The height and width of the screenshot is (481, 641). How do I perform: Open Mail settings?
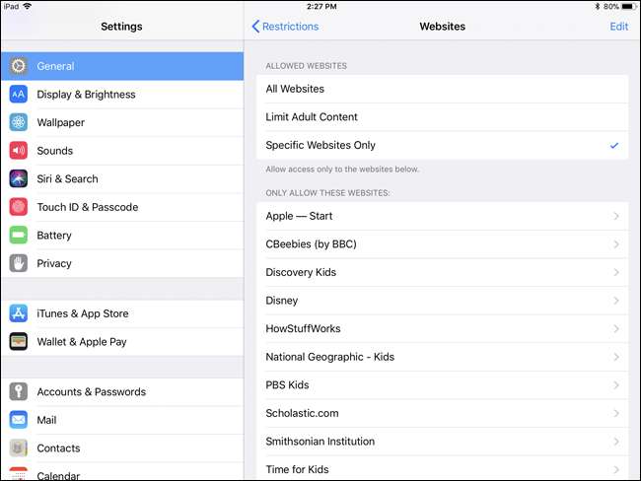(122, 420)
